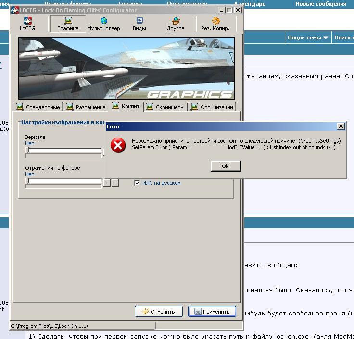This screenshot has height=339, width=354.
Task: Click the Зеркала value text Нет
Action: click(x=29, y=143)
